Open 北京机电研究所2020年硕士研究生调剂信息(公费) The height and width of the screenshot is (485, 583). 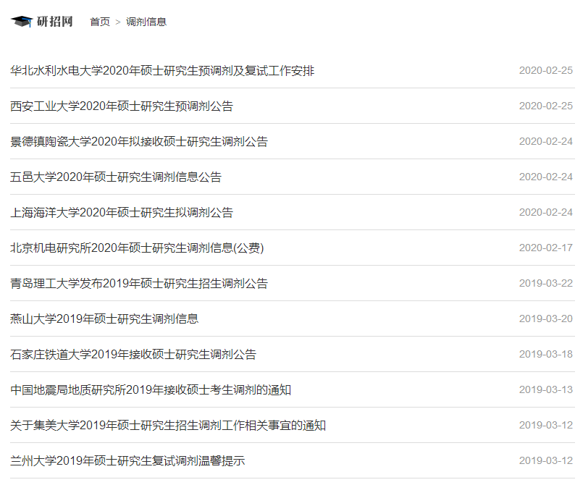click(137, 248)
